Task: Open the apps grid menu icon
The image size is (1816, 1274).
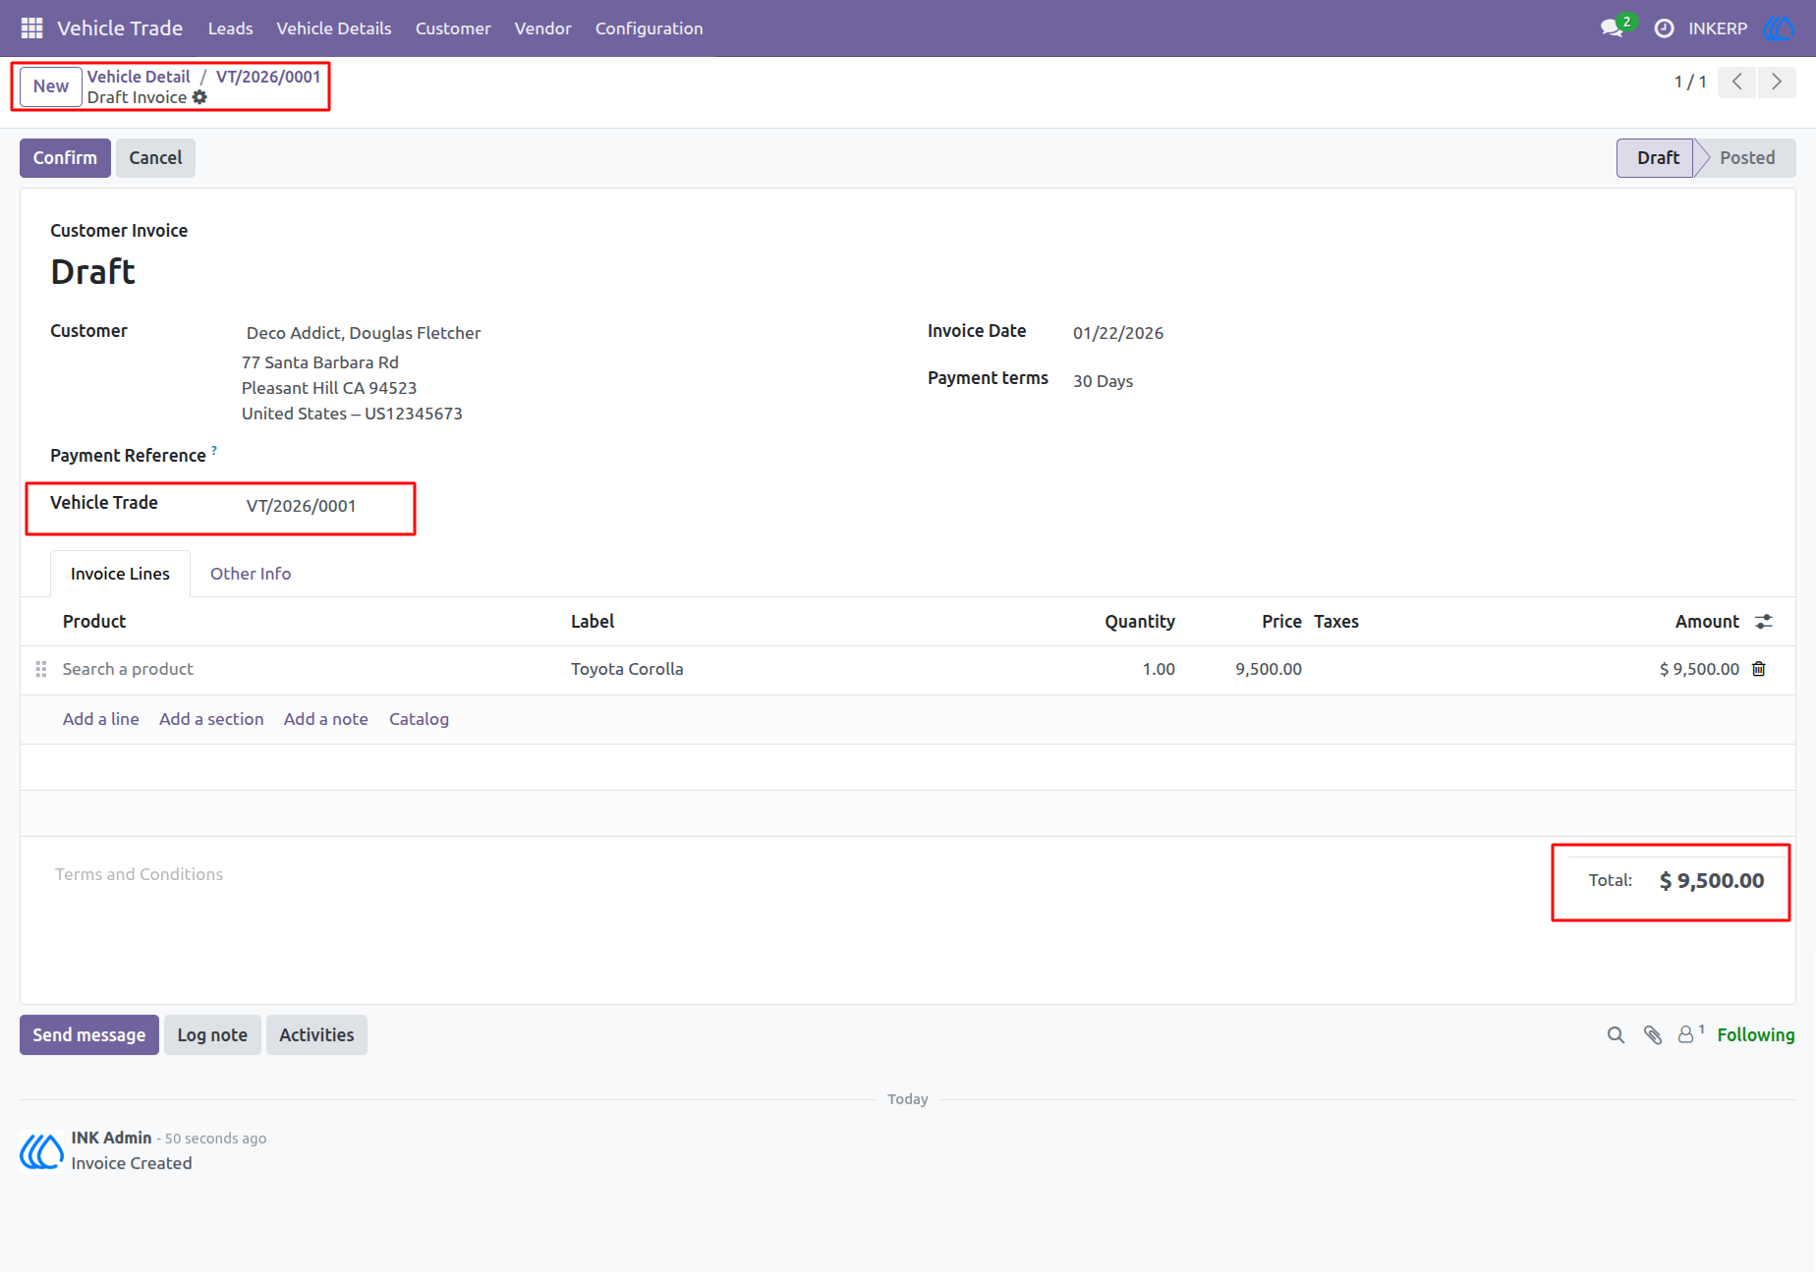Action: [x=31, y=28]
